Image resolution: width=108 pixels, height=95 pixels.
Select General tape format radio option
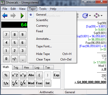tap(52, 15)
